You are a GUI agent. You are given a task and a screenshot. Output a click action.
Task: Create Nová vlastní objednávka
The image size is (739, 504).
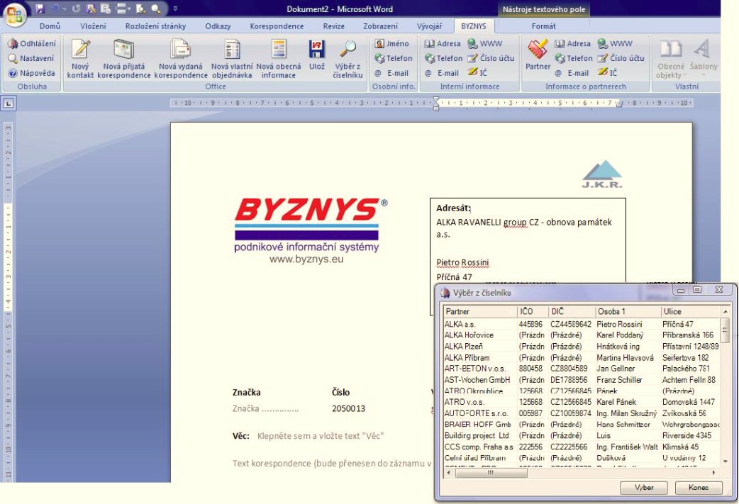(232, 58)
